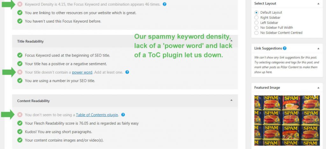Choose the Right Sidebar layout
Viewport: 326px width, 149px height.
click(256, 17)
